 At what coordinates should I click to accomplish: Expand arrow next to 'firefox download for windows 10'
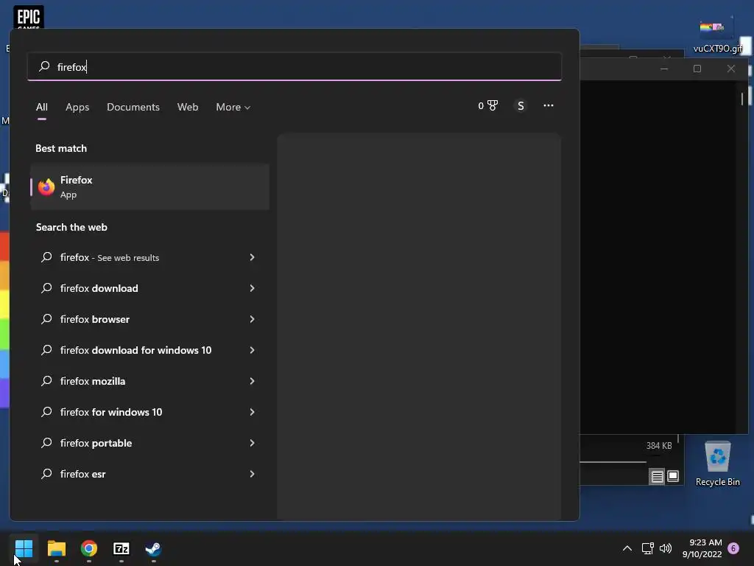[x=252, y=350]
